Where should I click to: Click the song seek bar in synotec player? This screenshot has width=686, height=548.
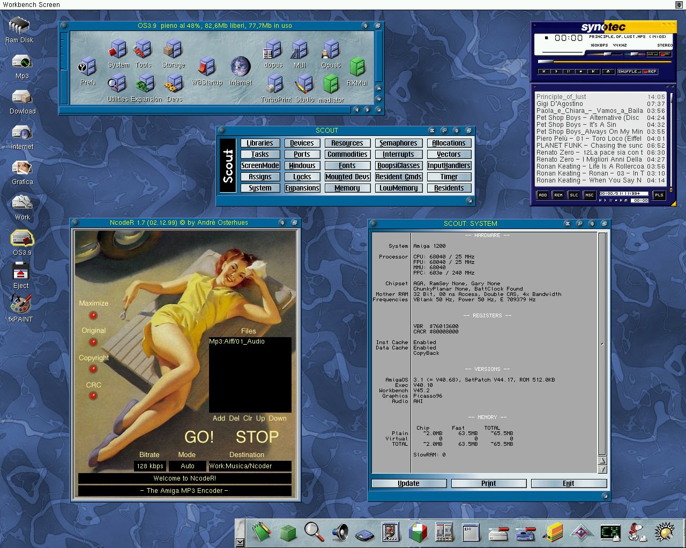605,62
